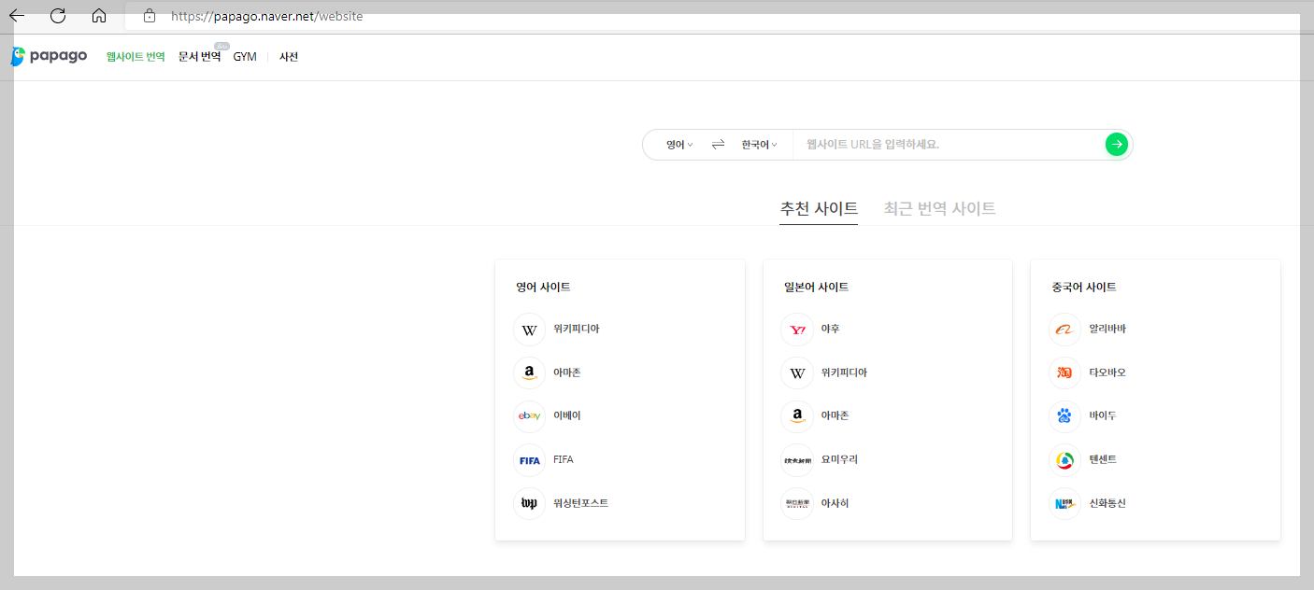Select the 추천 사이트 tab
This screenshot has width=1314, height=590.
tap(819, 208)
